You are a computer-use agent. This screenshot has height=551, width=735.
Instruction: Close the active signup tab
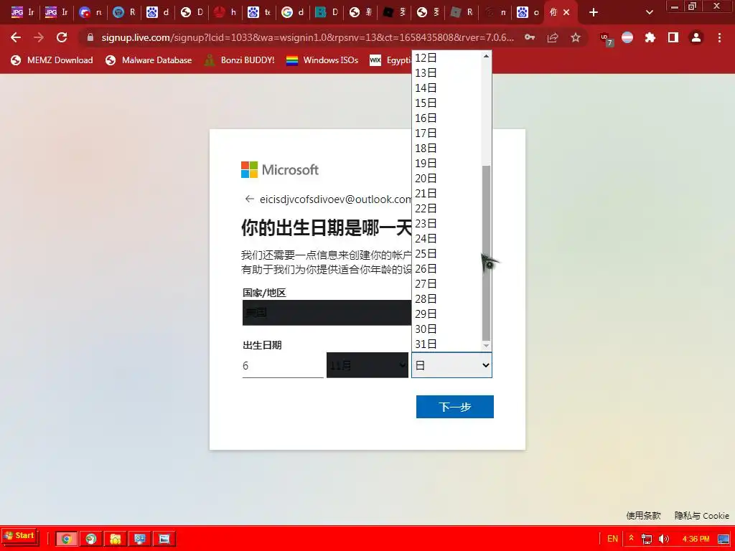566,13
